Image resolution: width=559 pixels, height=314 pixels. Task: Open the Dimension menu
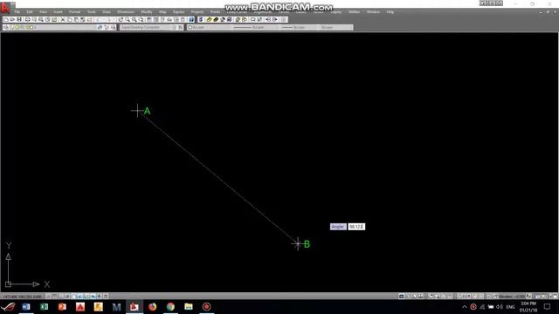click(126, 12)
